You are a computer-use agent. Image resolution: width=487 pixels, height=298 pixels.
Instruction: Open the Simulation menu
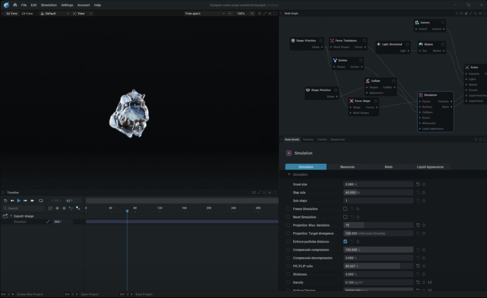tap(49, 5)
